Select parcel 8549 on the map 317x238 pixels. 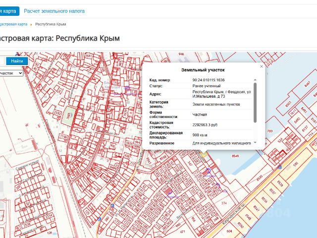[235, 156]
